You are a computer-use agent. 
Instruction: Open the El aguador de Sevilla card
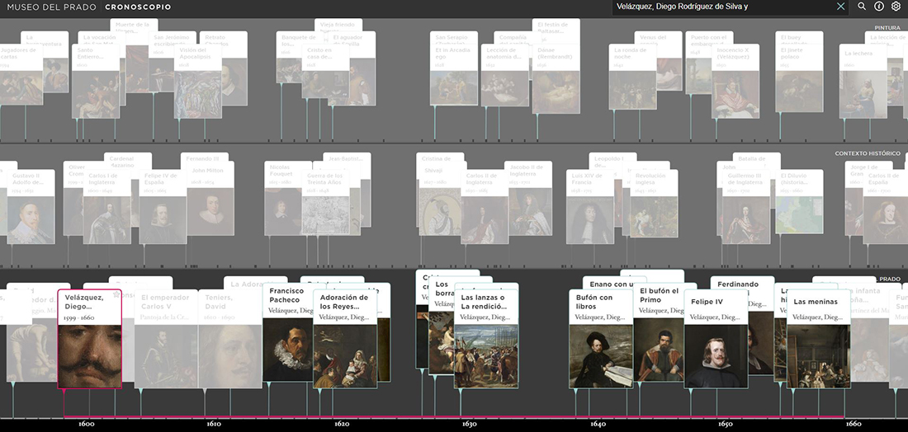click(354, 68)
